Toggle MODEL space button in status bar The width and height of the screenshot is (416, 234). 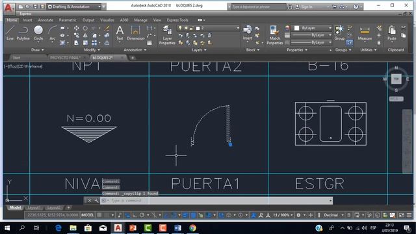pos(88,215)
